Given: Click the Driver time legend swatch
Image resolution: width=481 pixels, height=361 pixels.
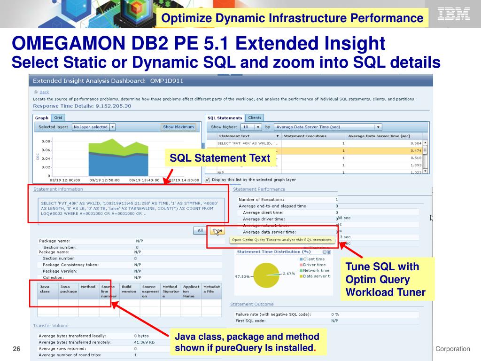Looking at the screenshot, I should [301, 265].
